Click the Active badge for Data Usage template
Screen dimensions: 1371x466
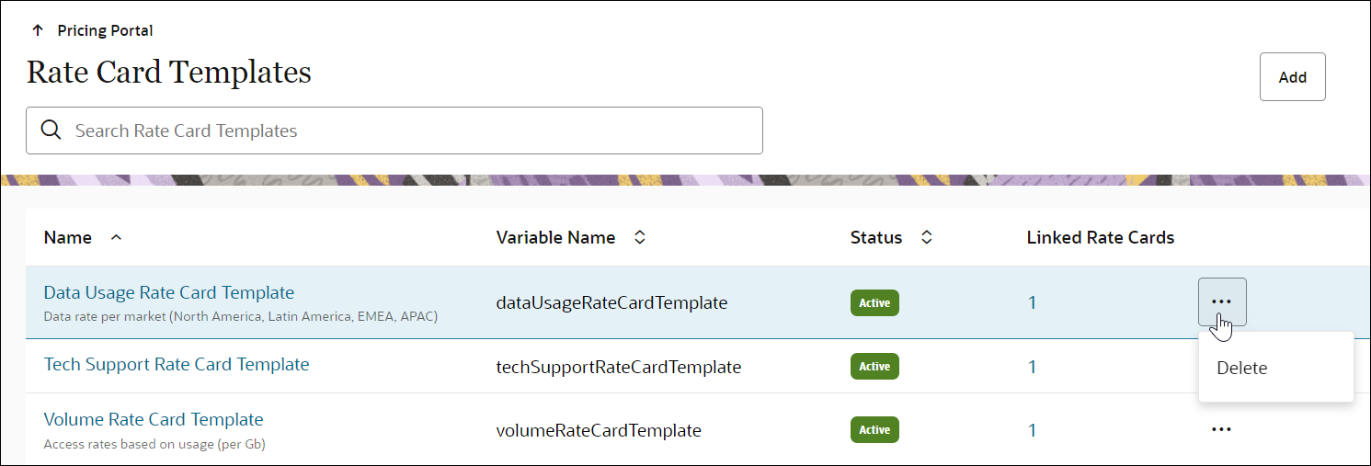pyautogui.click(x=874, y=302)
